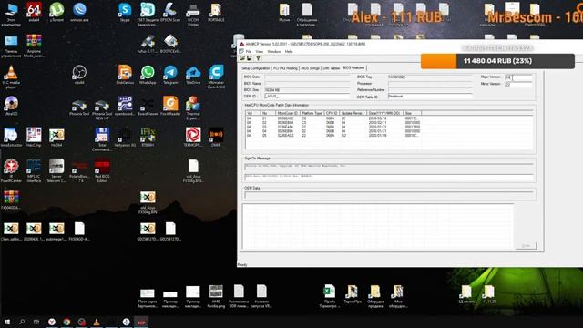Select the VLC media player shortcut
The height and width of the screenshot is (328, 583).
[11, 77]
